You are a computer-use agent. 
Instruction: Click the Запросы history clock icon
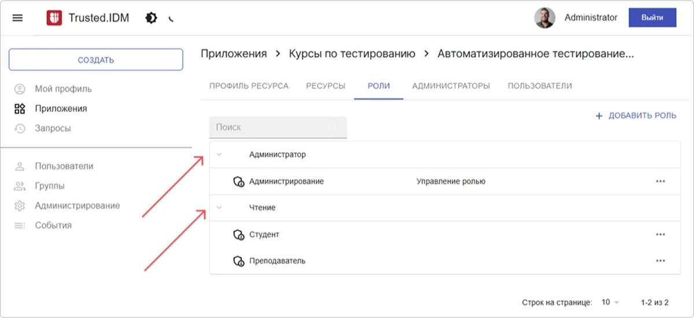click(x=20, y=128)
